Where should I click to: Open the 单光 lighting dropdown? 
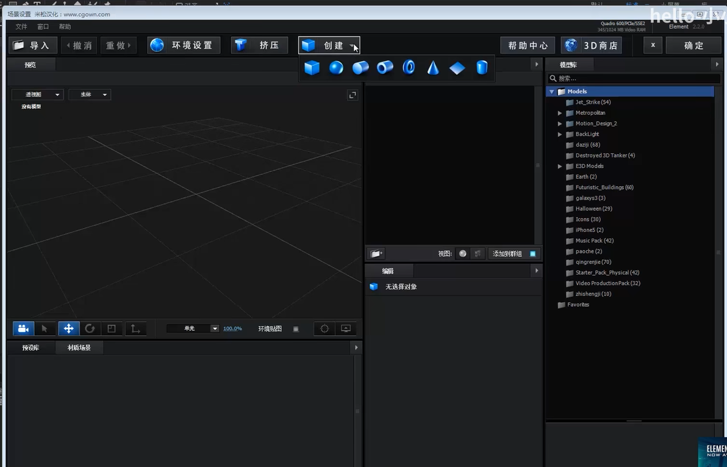click(193, 328)
